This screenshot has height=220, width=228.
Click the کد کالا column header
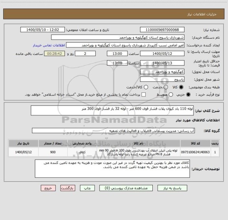tap(196, 143)
